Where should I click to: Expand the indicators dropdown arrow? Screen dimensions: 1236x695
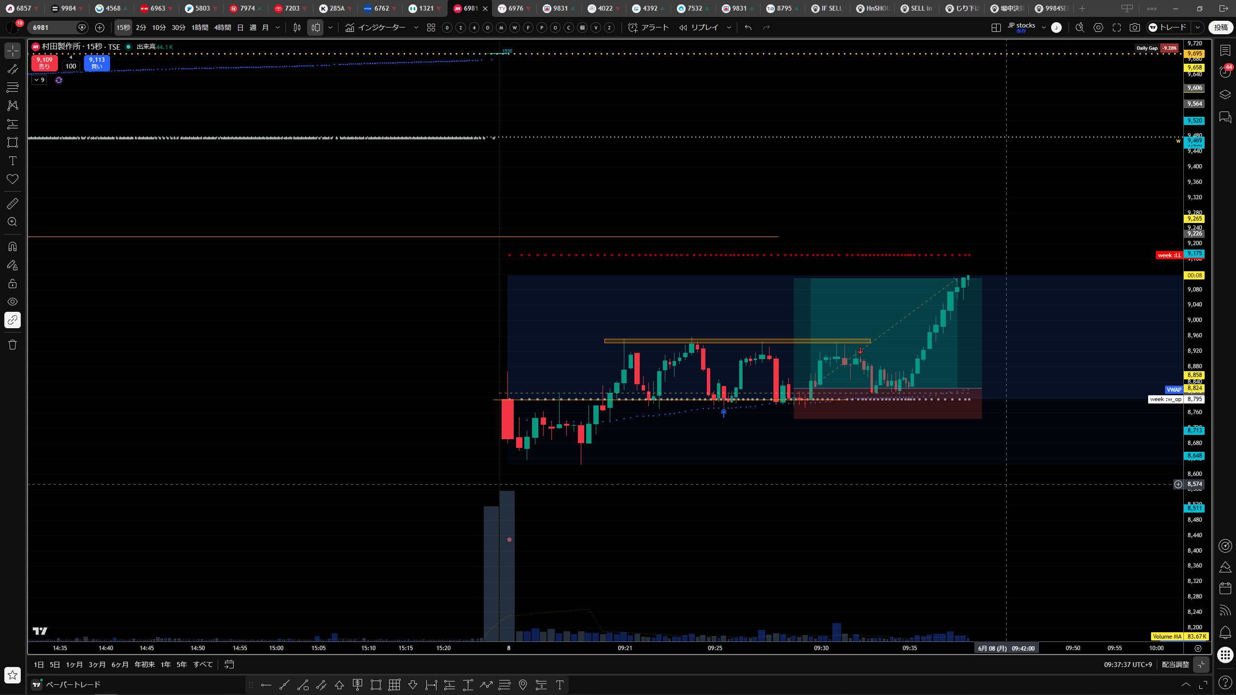click(x=416, y=28)
